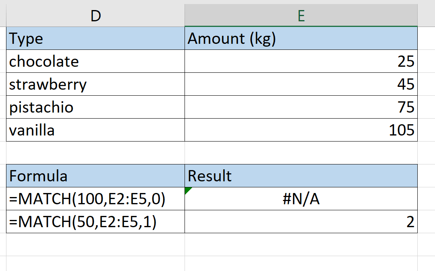
Task: Select column D header
Action: point(95,16)
